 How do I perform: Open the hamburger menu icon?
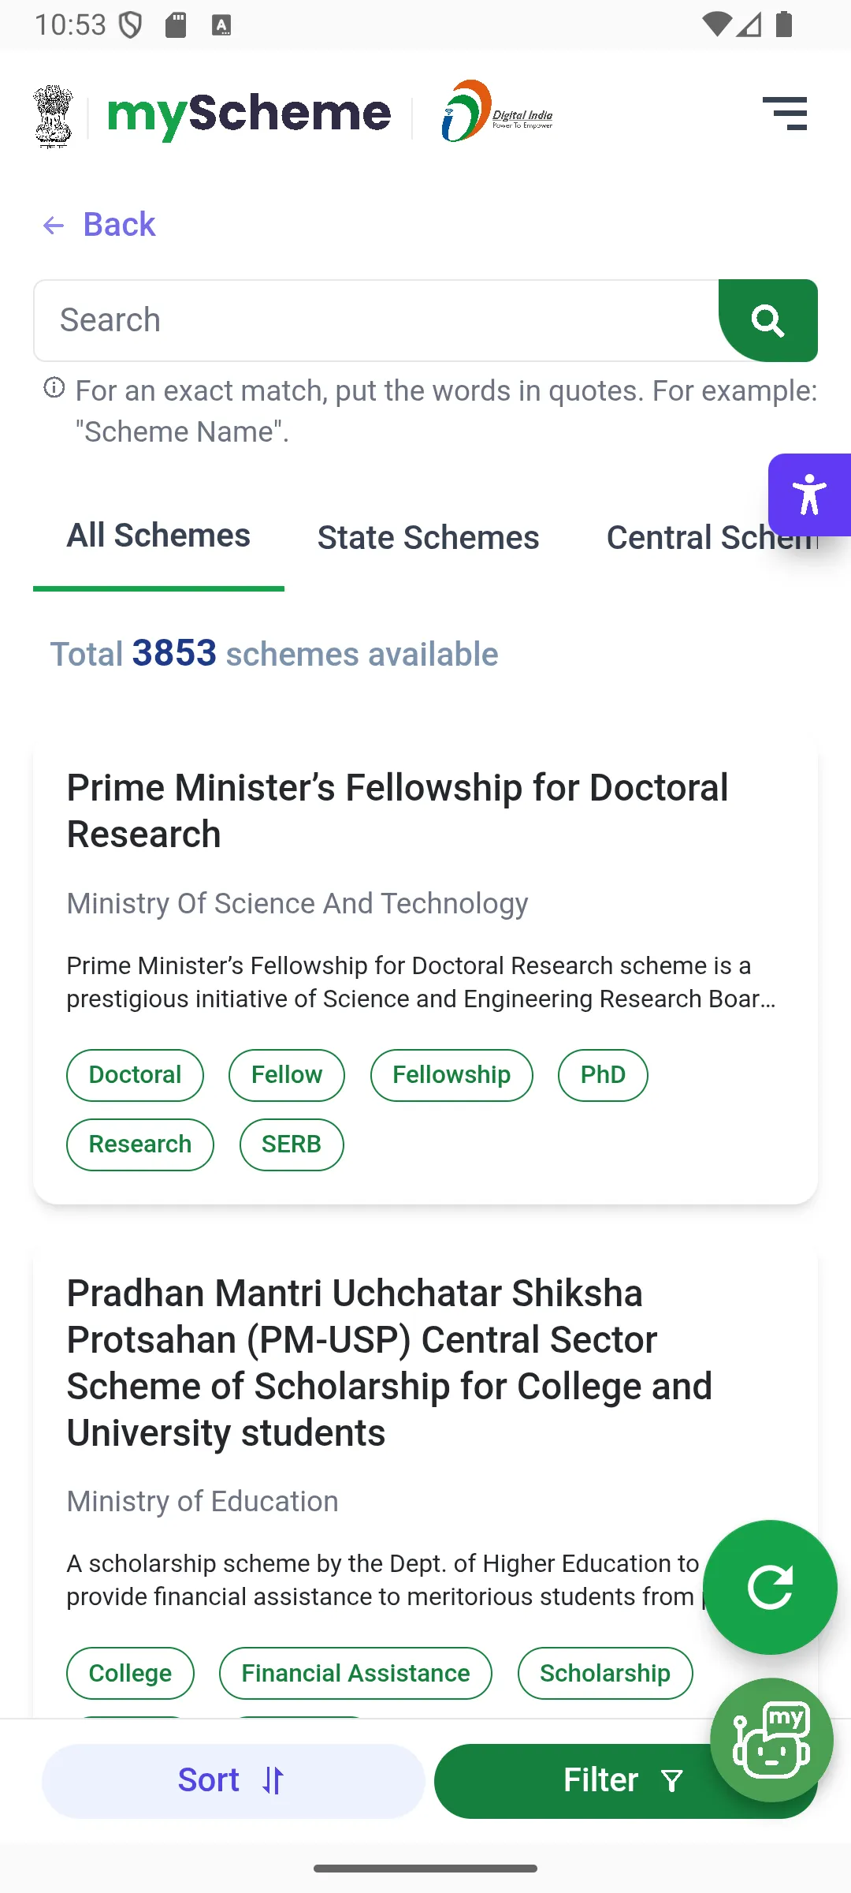[785, 114]
